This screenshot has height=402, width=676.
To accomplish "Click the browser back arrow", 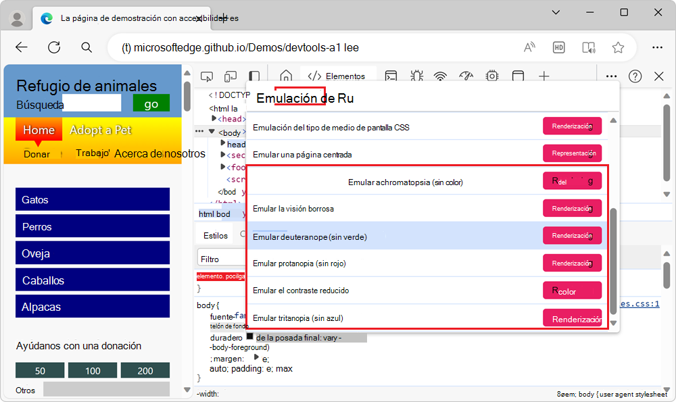I will [21, 47].
